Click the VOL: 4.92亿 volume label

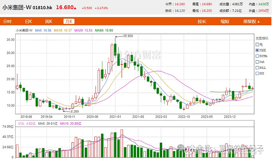click(x=27, y=124)
